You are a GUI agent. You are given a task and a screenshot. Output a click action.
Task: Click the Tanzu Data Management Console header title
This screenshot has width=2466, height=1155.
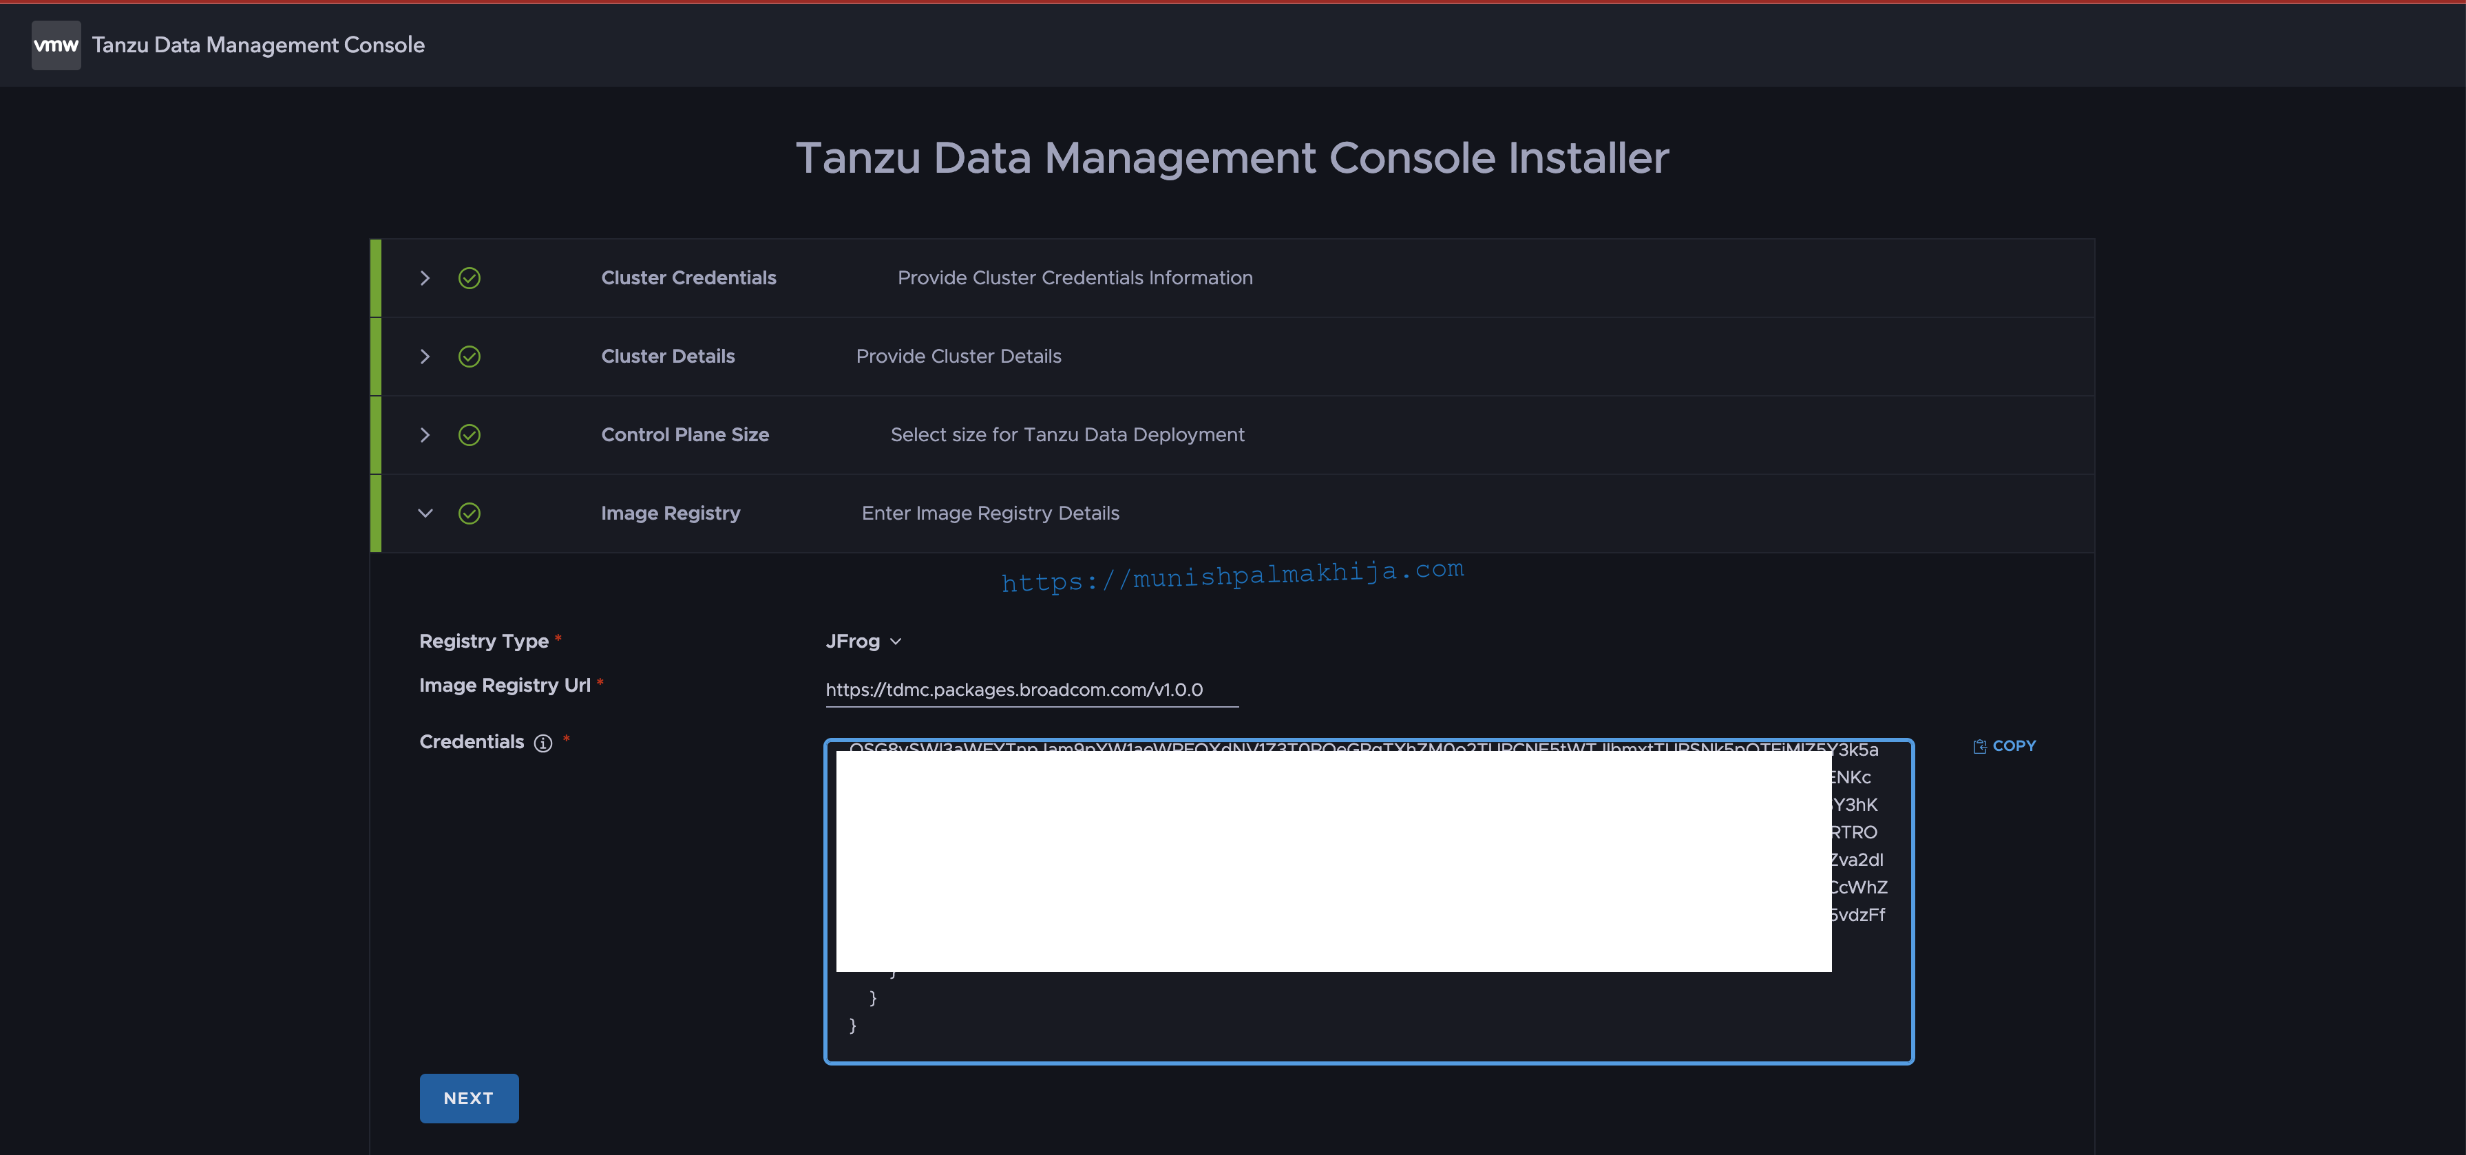click(258, 45)
